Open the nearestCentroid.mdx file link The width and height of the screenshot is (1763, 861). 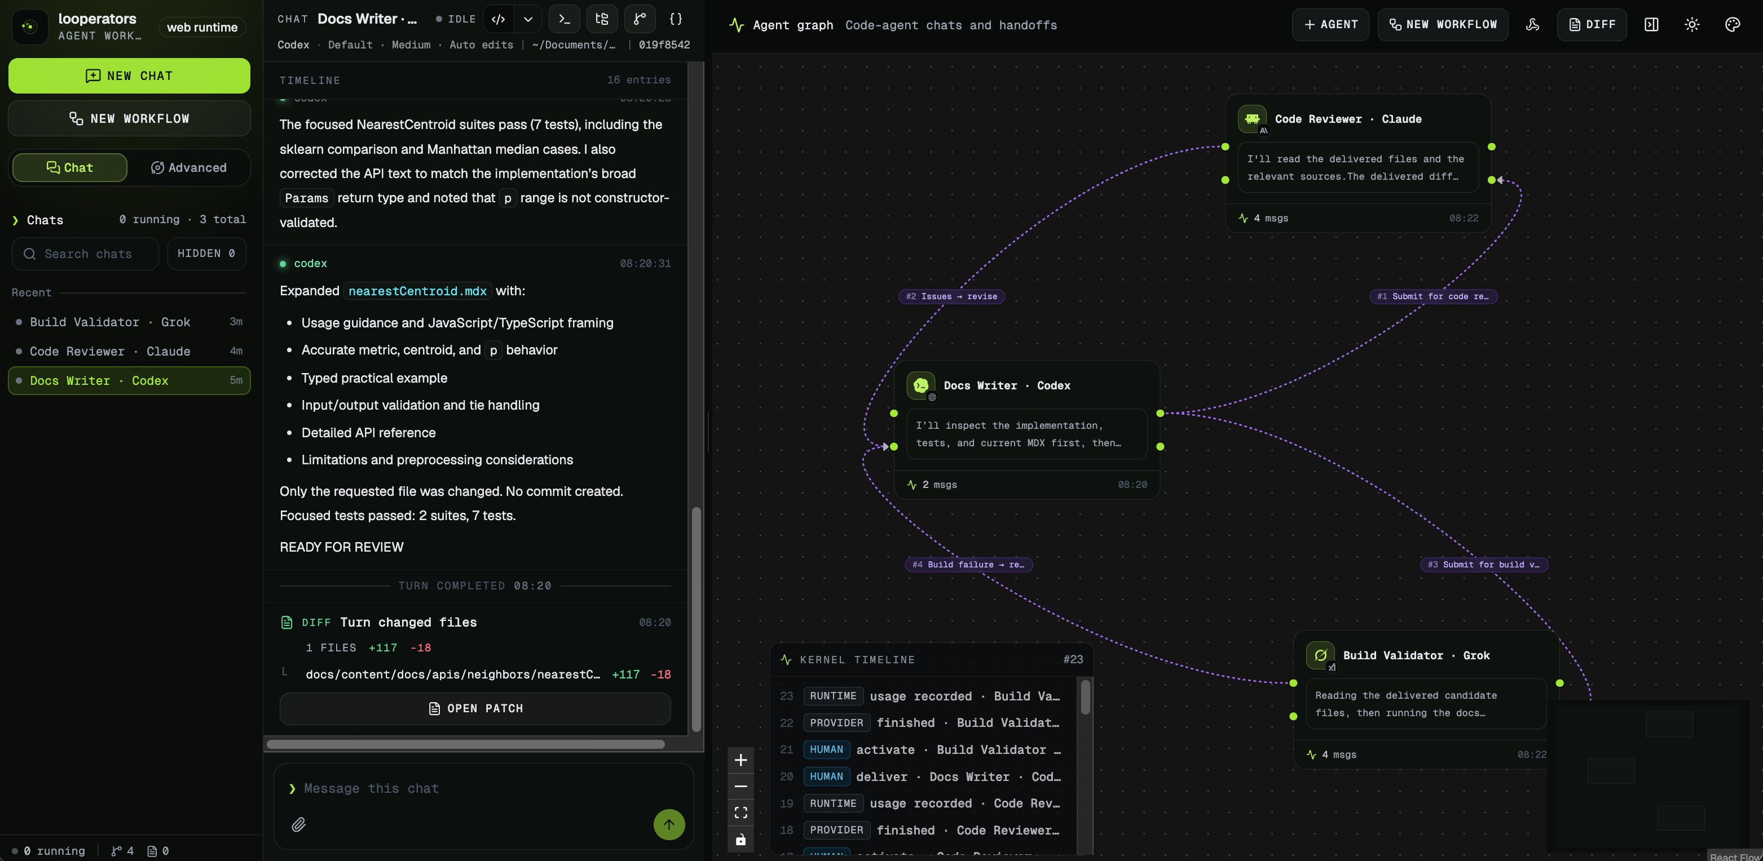pyautogui.click(x=417, y=291)
